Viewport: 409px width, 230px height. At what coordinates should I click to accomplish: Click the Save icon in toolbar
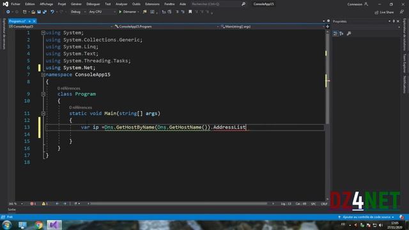pyautogui.click(x=39, y=12)
